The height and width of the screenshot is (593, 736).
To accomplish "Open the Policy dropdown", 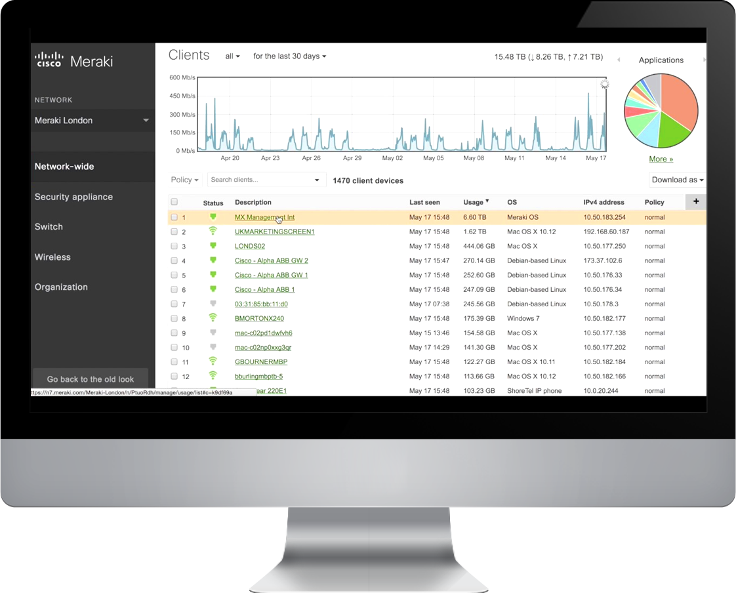I will [x=184, y=180].
